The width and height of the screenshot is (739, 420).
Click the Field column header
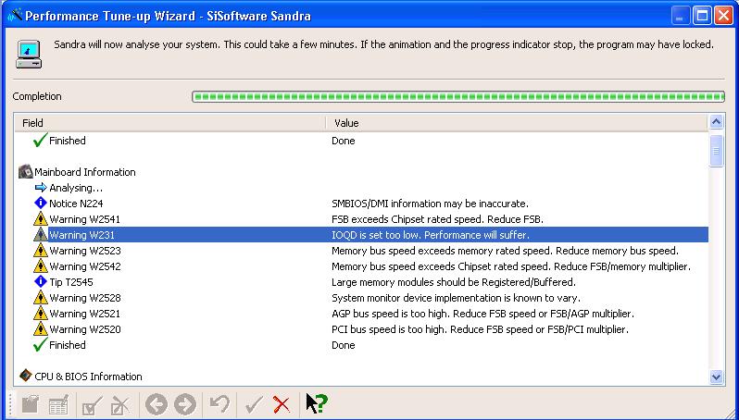[x=169, y=123]
